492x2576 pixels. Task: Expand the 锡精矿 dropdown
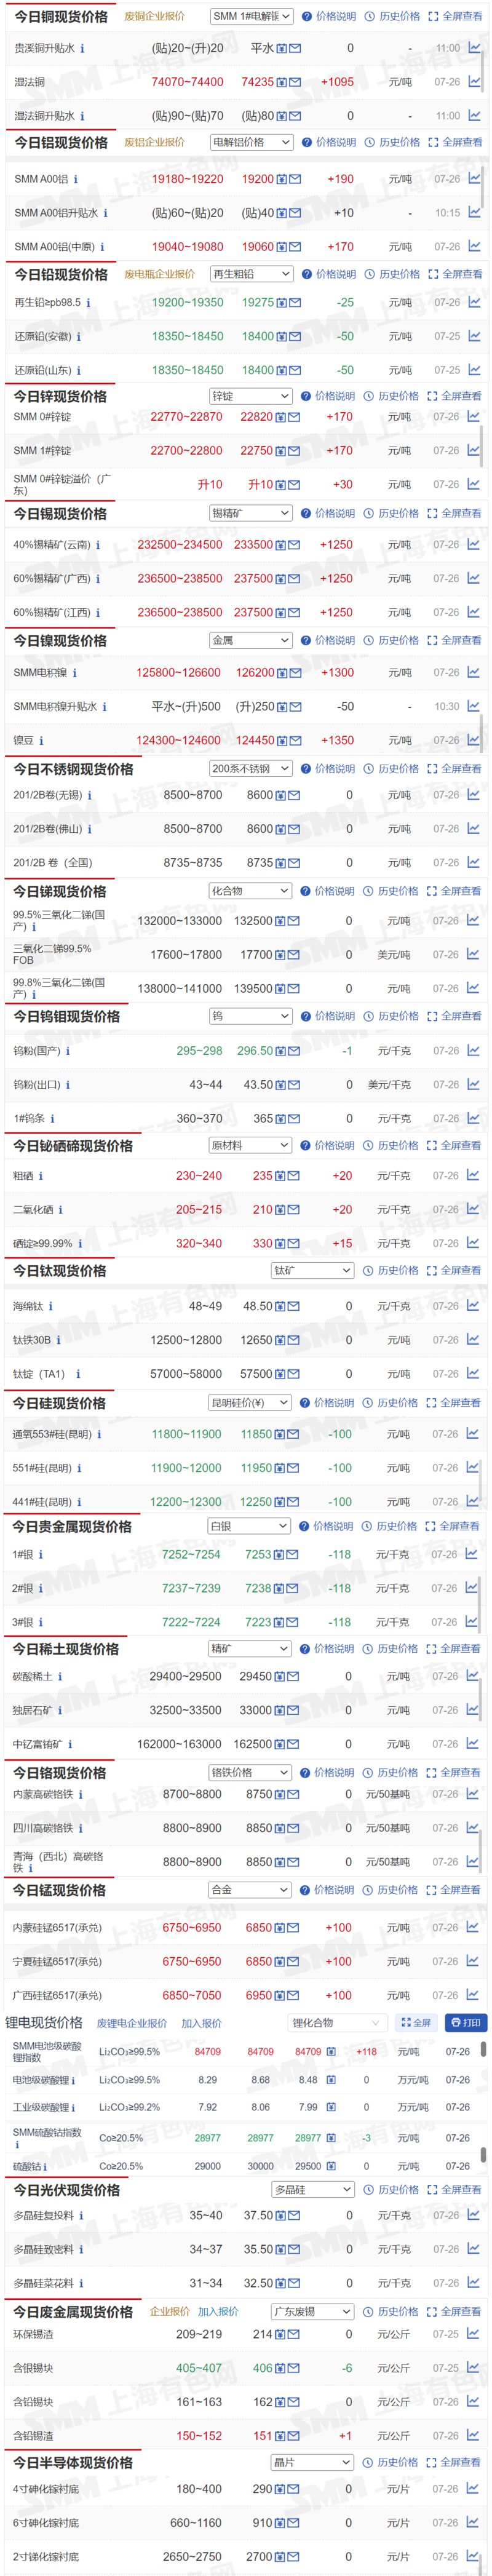pos(251,514)
